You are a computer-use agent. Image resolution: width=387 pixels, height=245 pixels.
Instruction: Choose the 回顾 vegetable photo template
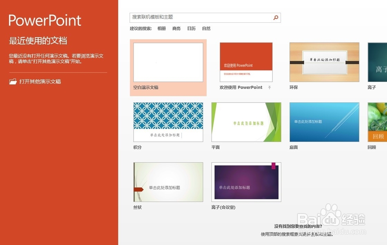[377, 122]
